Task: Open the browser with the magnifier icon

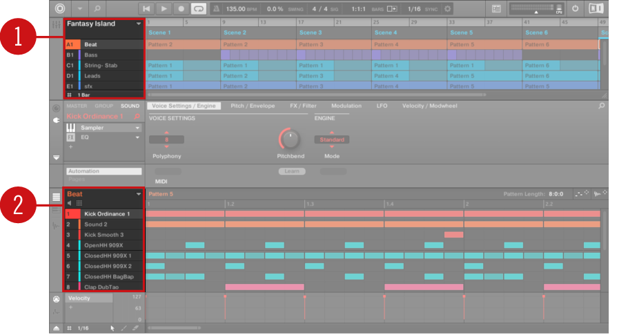Action: point(97,8)
